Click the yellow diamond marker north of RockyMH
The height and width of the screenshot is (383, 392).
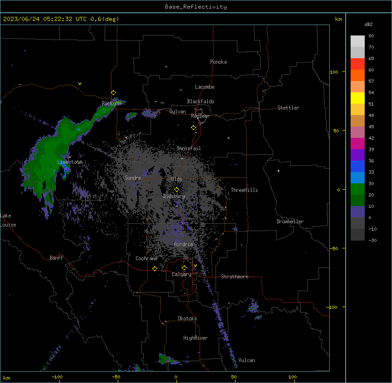pos(114,93)
